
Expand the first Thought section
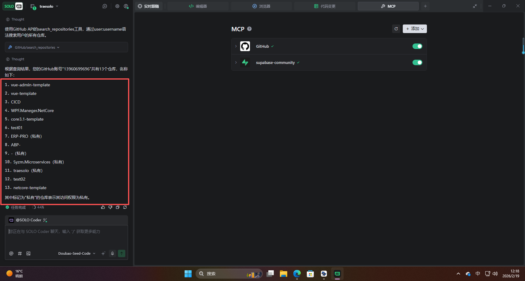pyautogui.click(x=15, y=19)
